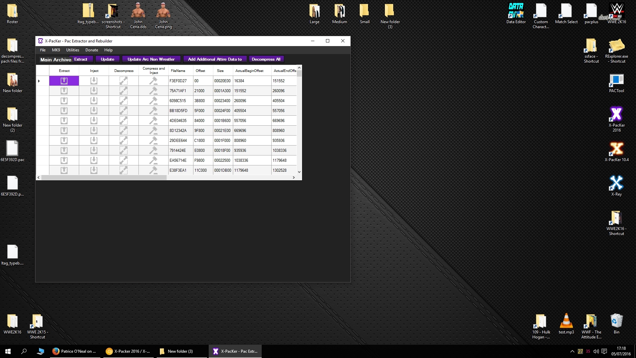Open the Donate menu

coord(92,50)
